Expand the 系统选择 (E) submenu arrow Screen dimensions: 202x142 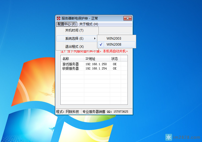click(95, 39)
